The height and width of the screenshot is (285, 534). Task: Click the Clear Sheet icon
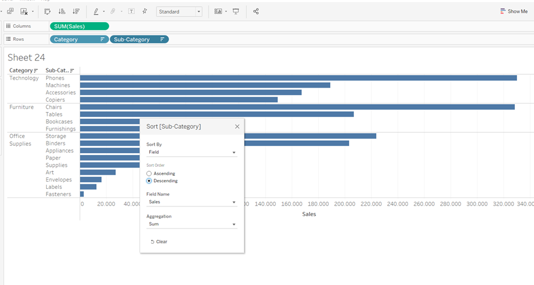24,11
